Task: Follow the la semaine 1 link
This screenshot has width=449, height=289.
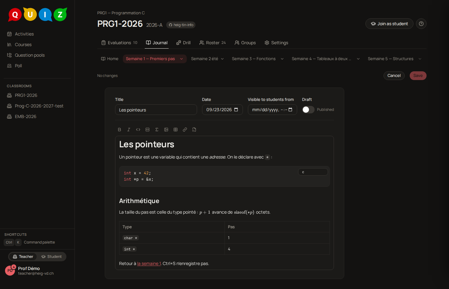Action: (149, 263)
